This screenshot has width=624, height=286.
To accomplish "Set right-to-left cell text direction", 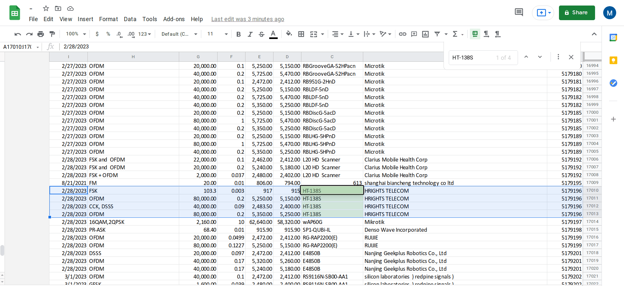I will 498,34.
